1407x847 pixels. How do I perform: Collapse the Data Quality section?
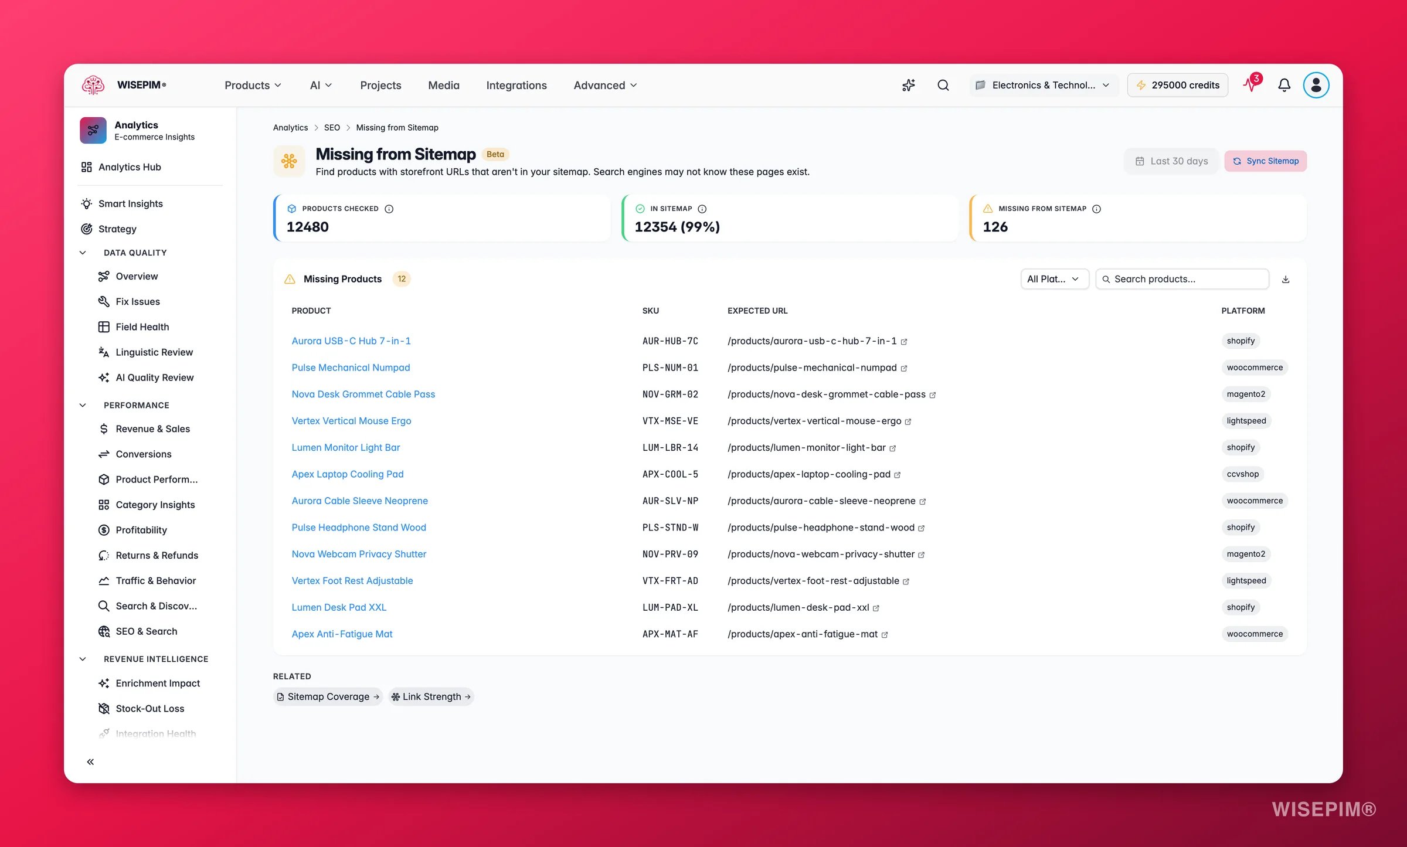[83, 253]
